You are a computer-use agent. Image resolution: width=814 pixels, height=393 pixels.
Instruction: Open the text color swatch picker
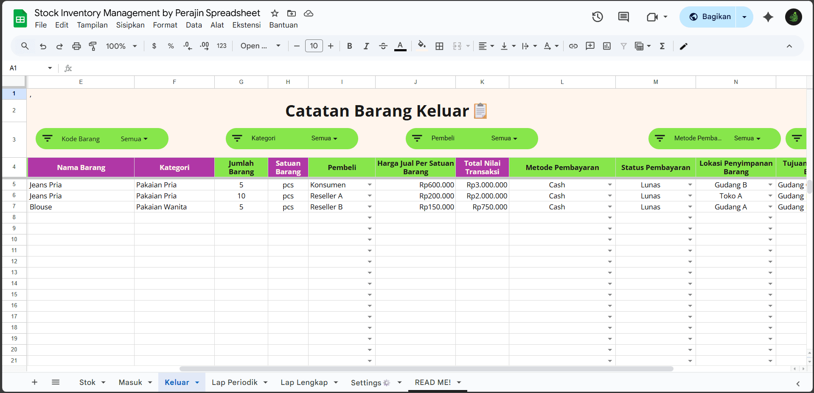click(x=400, y=46)
